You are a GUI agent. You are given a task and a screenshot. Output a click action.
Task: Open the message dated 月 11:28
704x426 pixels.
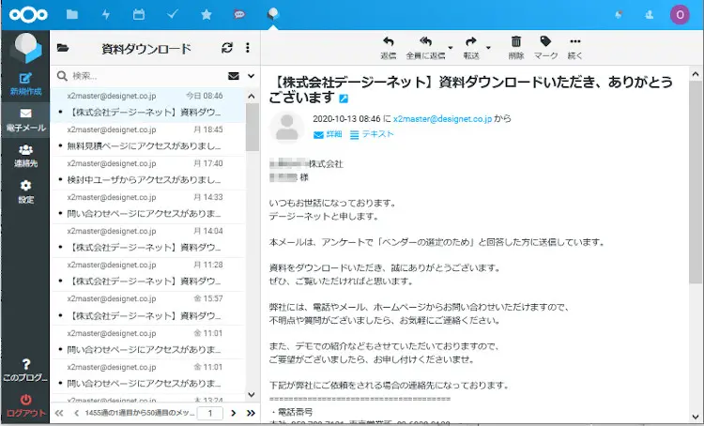click(148, 274)
